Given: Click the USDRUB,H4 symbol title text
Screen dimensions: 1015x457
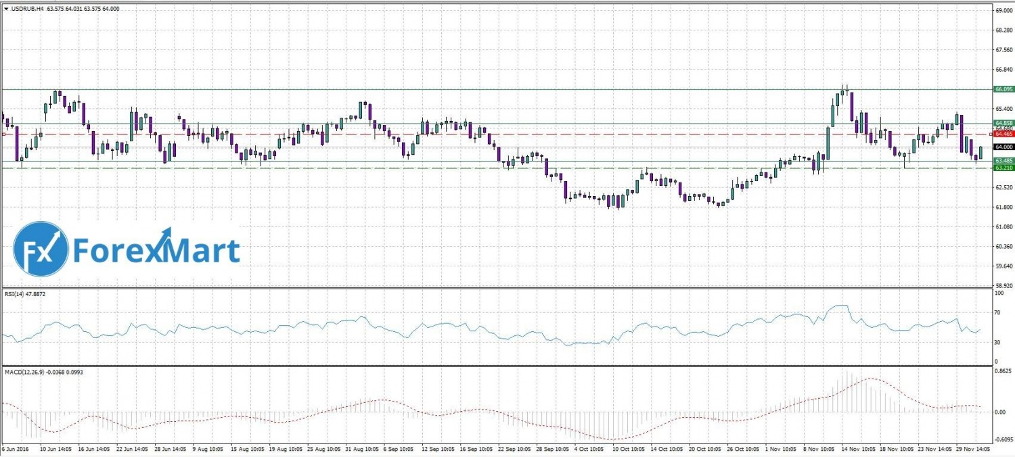Looking at the screenshot, I should pos(26,9).
